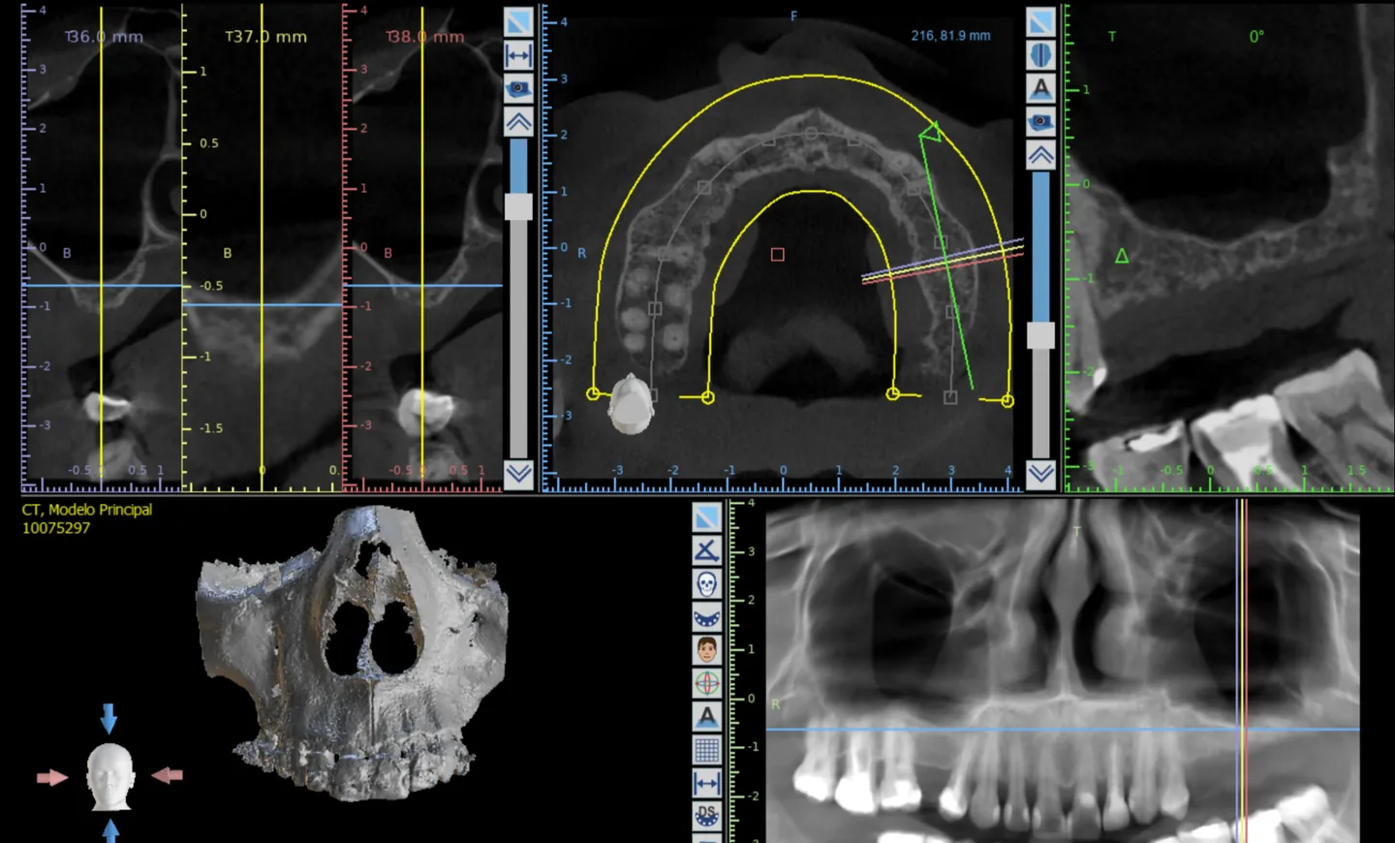Click the contrast icon in the tangential view toolbar
Screen dimensions: 1395x843
(x=1040, y=22)
